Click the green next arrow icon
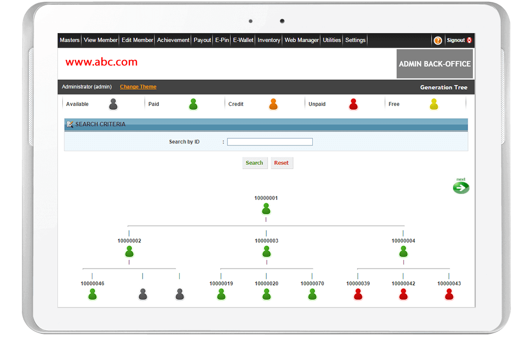Image resolution: width=526 pixels, height=343 pixels. (x=461, y=187)
